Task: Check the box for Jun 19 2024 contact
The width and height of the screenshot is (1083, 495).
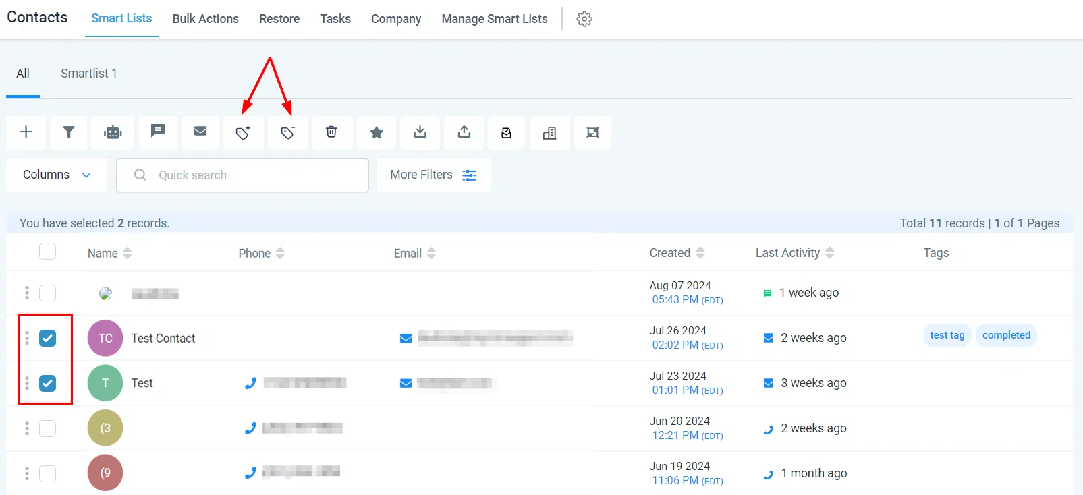Action: (47, 473)
